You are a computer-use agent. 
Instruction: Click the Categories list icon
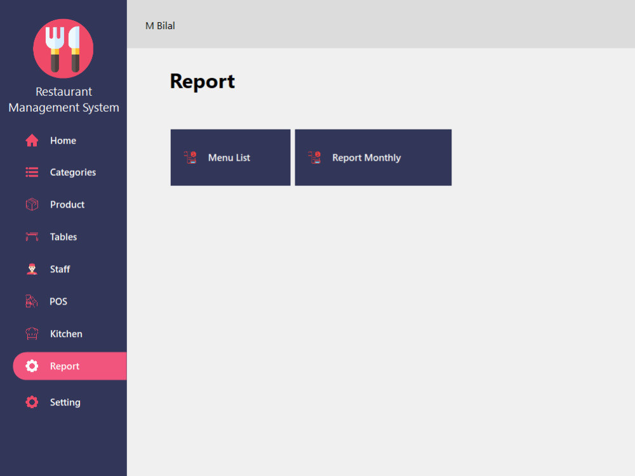pyautogui.click(x=32, y=173)
